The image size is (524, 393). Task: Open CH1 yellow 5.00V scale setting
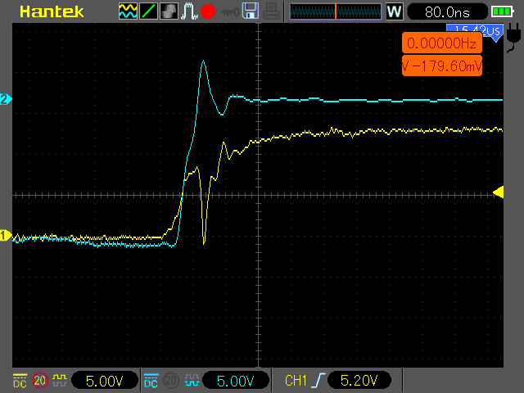click(x=105, y=381)
